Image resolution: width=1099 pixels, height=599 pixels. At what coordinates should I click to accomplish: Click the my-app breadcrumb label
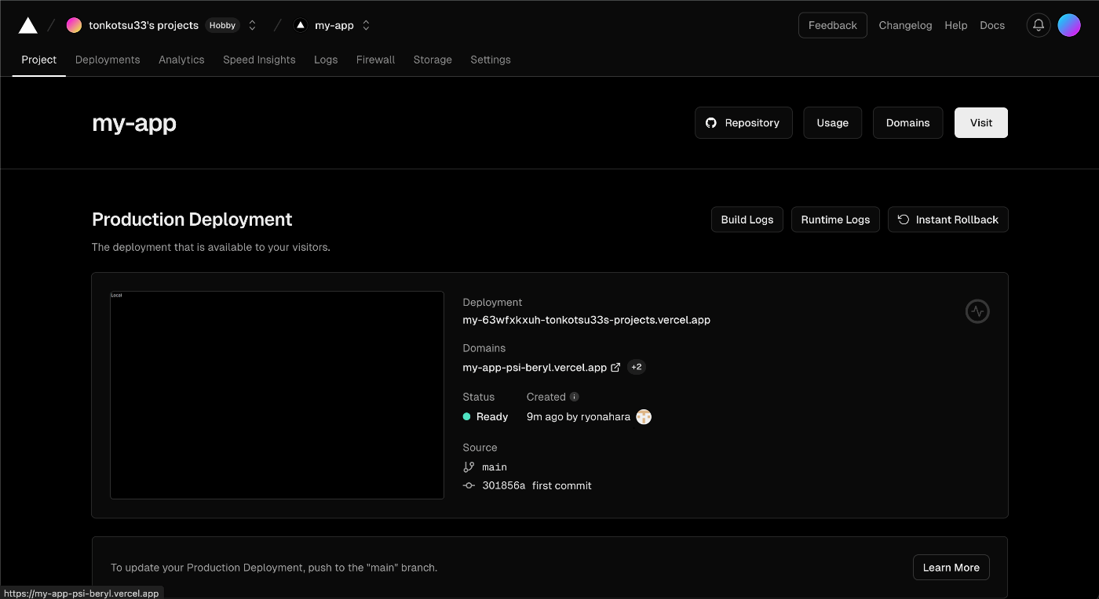[x=334, y=25]
